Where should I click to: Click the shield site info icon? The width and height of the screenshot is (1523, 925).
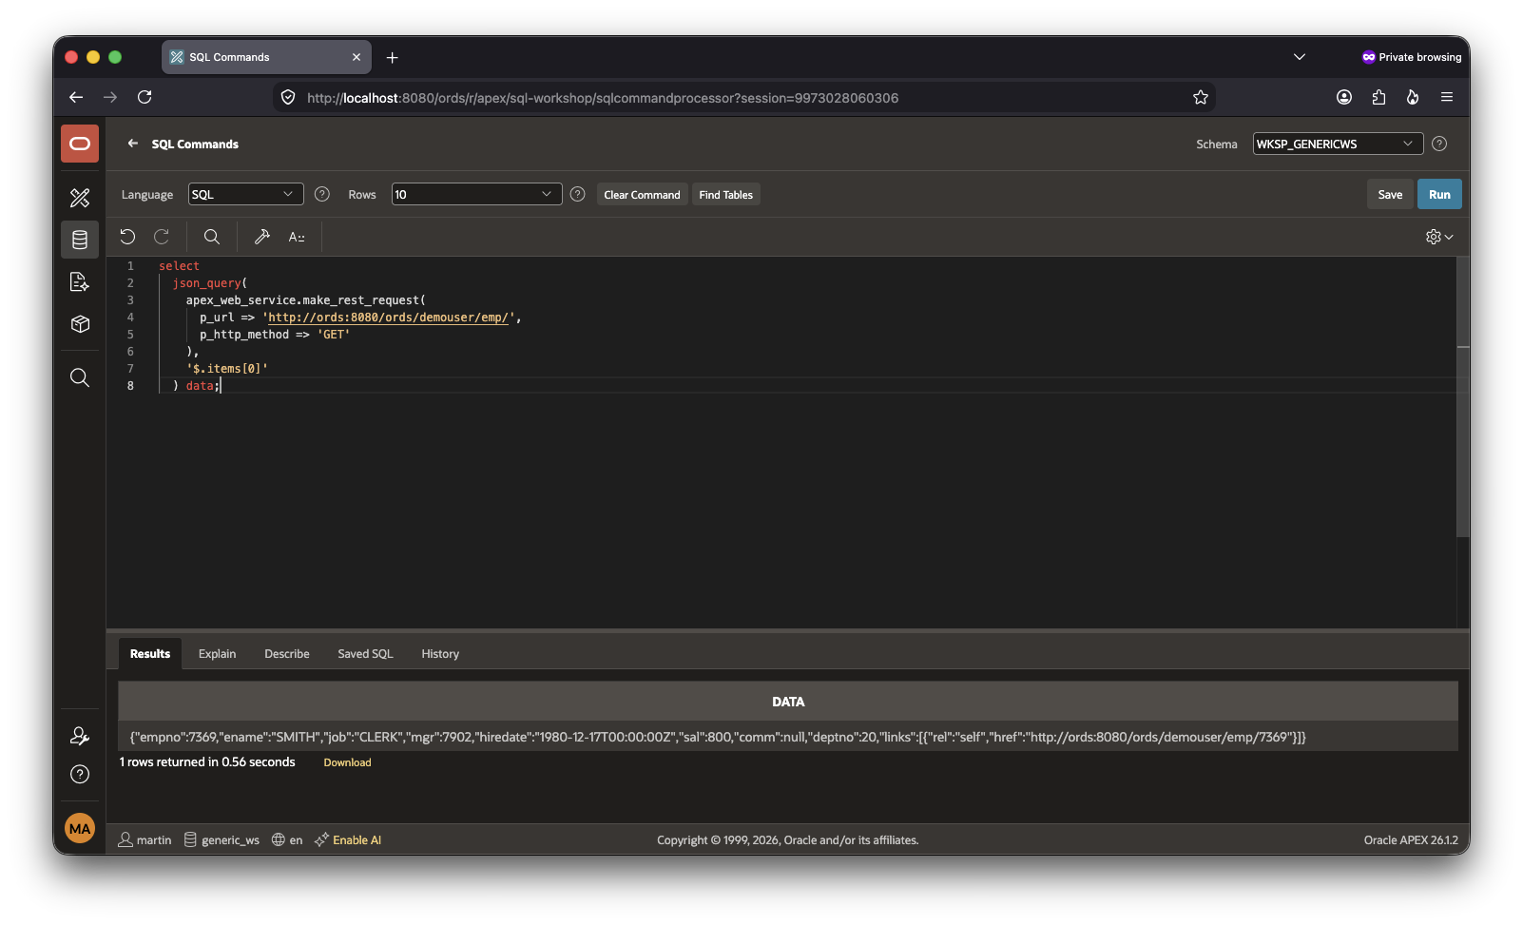[288, 97]
